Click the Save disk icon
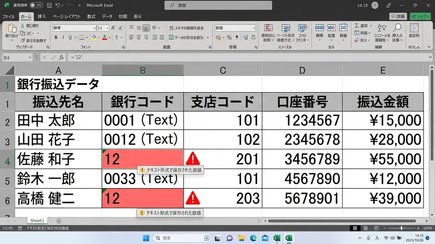Screen dimensions: 435x244 click(49, 5)
